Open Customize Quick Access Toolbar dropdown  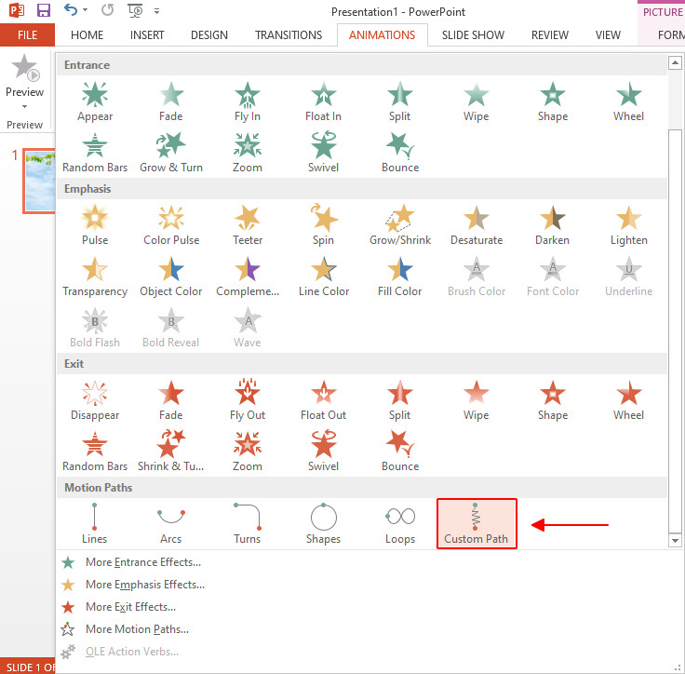pos(156,11)
